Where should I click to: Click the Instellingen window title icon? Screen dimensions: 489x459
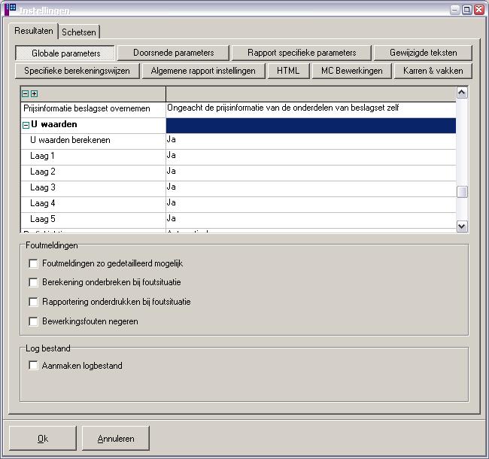pyautogui.click(x=10, y=9)
